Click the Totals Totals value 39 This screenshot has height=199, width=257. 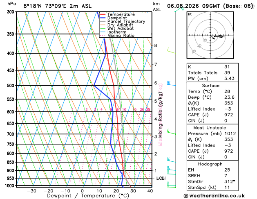227,72
